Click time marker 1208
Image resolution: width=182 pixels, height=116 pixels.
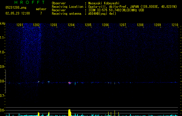[x=140, y=25]
